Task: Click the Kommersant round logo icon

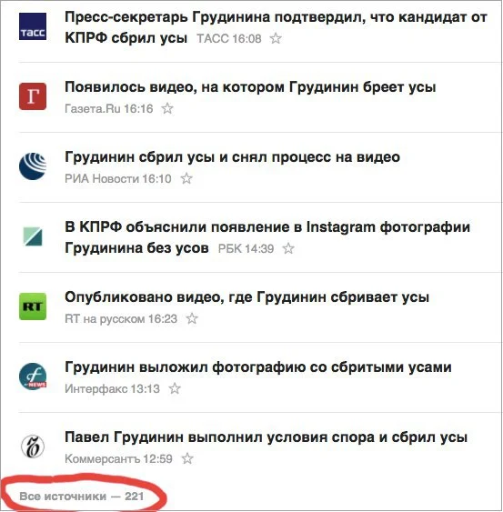Action: tap(33, 447)
